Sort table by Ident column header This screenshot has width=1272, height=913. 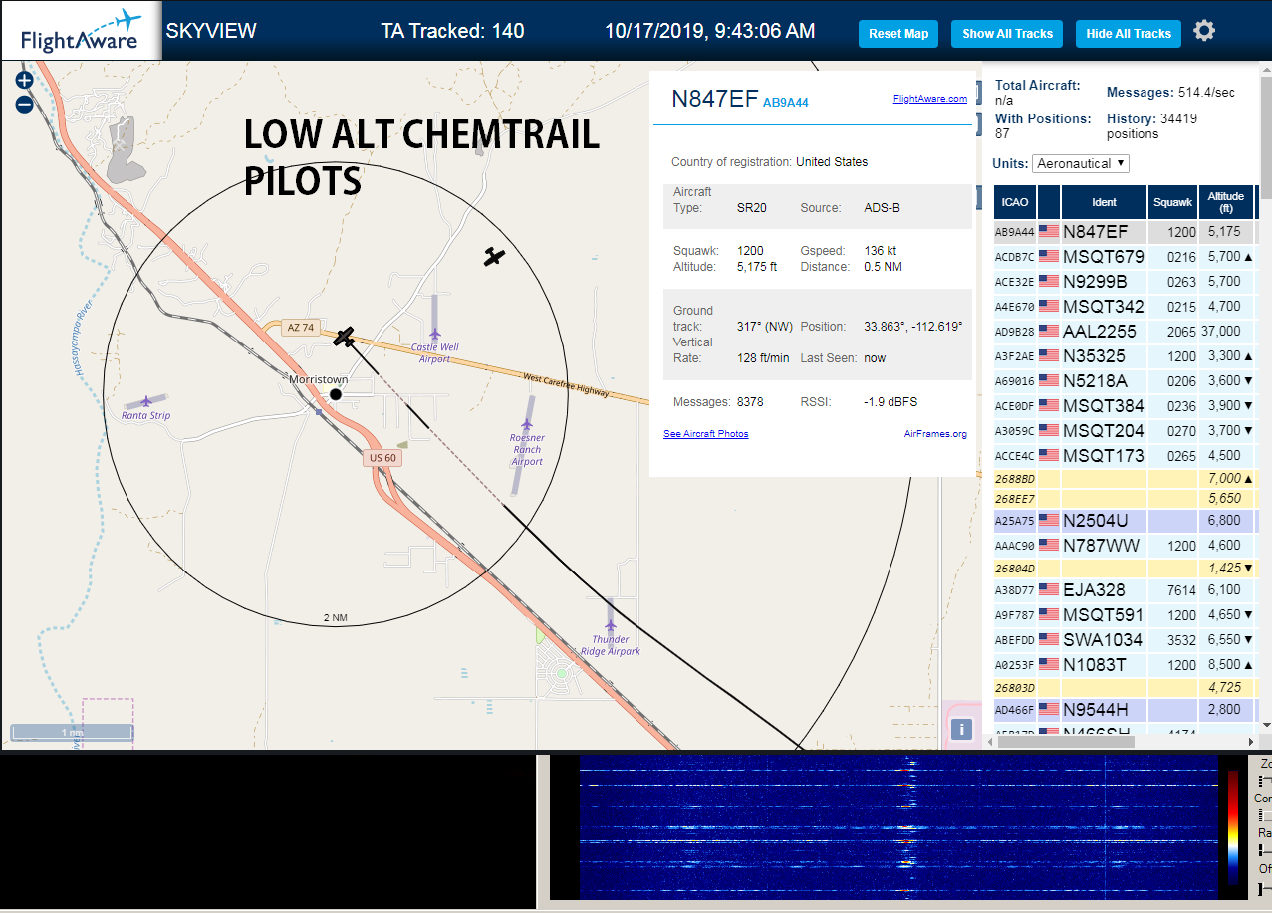click(1105, 202)
